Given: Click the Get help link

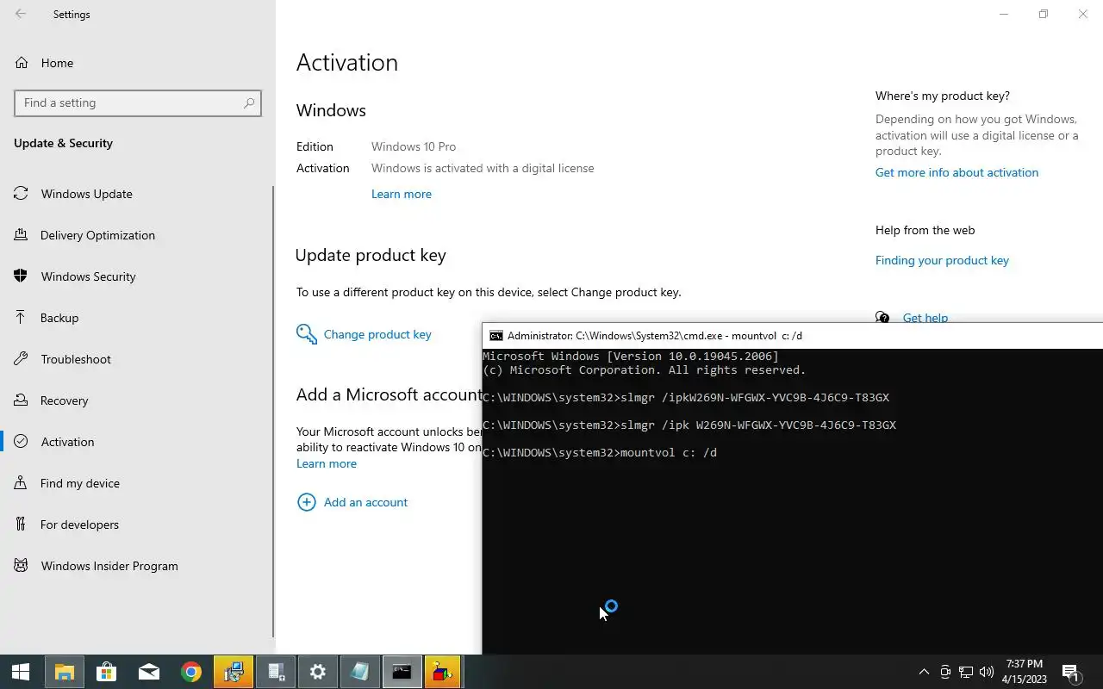Looking at the screenshot, I should point(925,318).
